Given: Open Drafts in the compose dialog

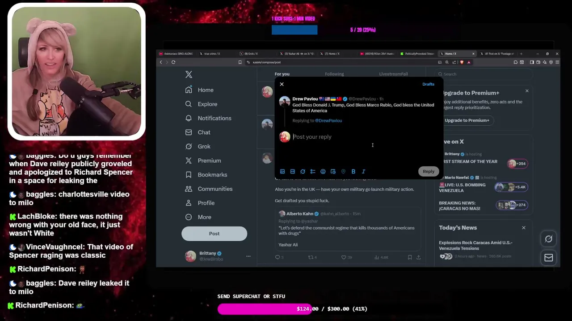Looking at the screenshot, I should [428, 84].
